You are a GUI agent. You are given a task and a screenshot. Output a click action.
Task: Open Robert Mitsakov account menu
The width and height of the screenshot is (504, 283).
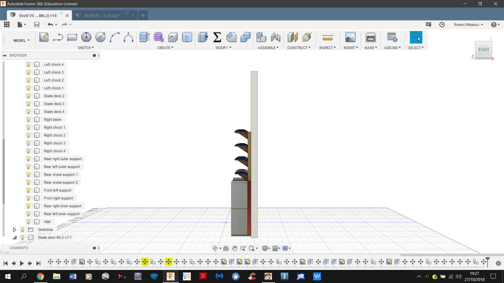[x=468, y=24]
